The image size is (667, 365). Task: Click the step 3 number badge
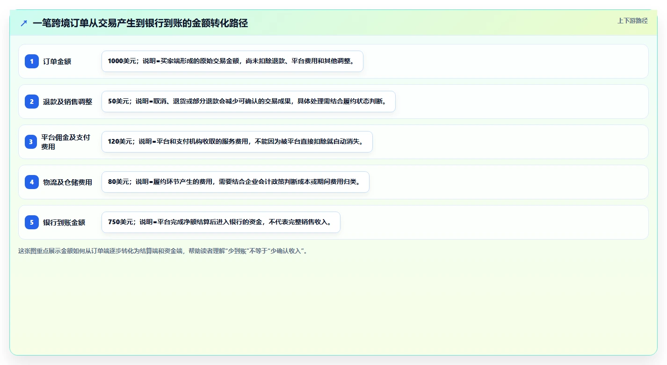tap(32, 142)
